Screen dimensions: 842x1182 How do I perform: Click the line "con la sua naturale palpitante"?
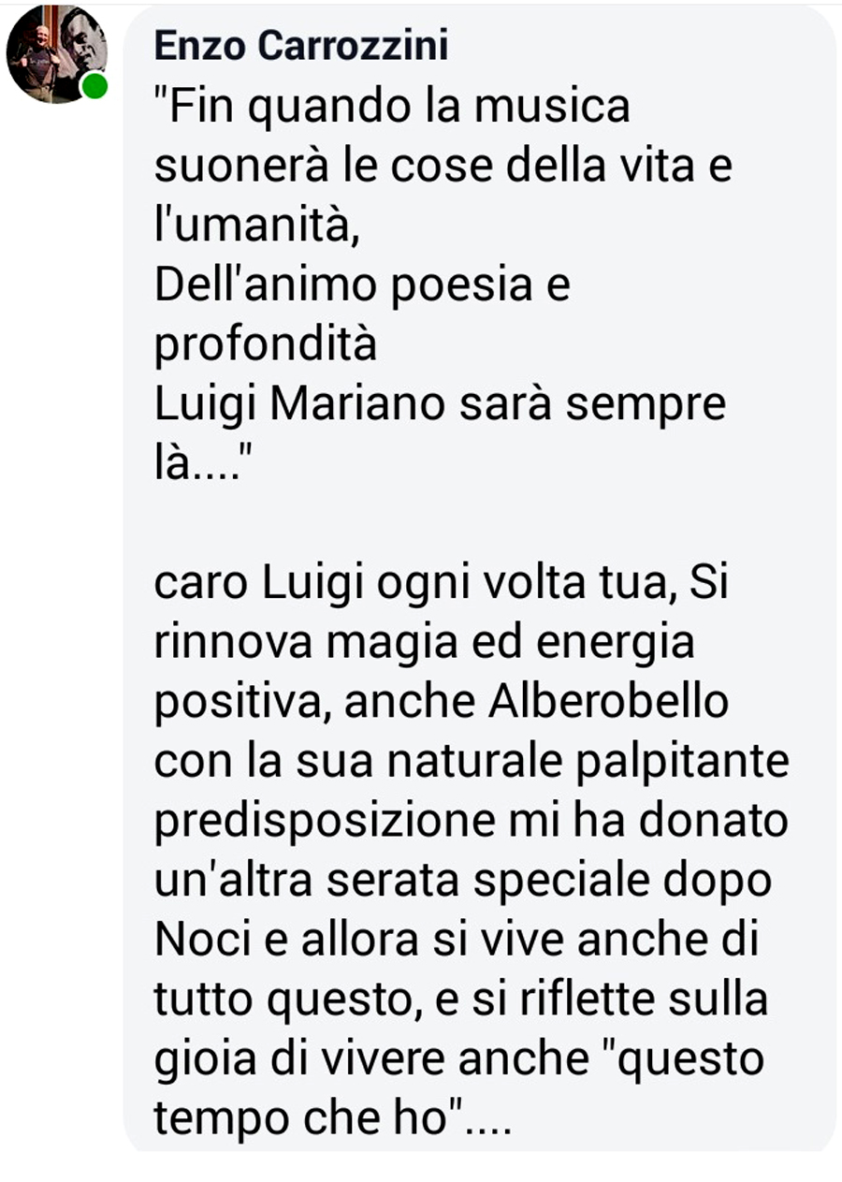(x=471, y=764)
